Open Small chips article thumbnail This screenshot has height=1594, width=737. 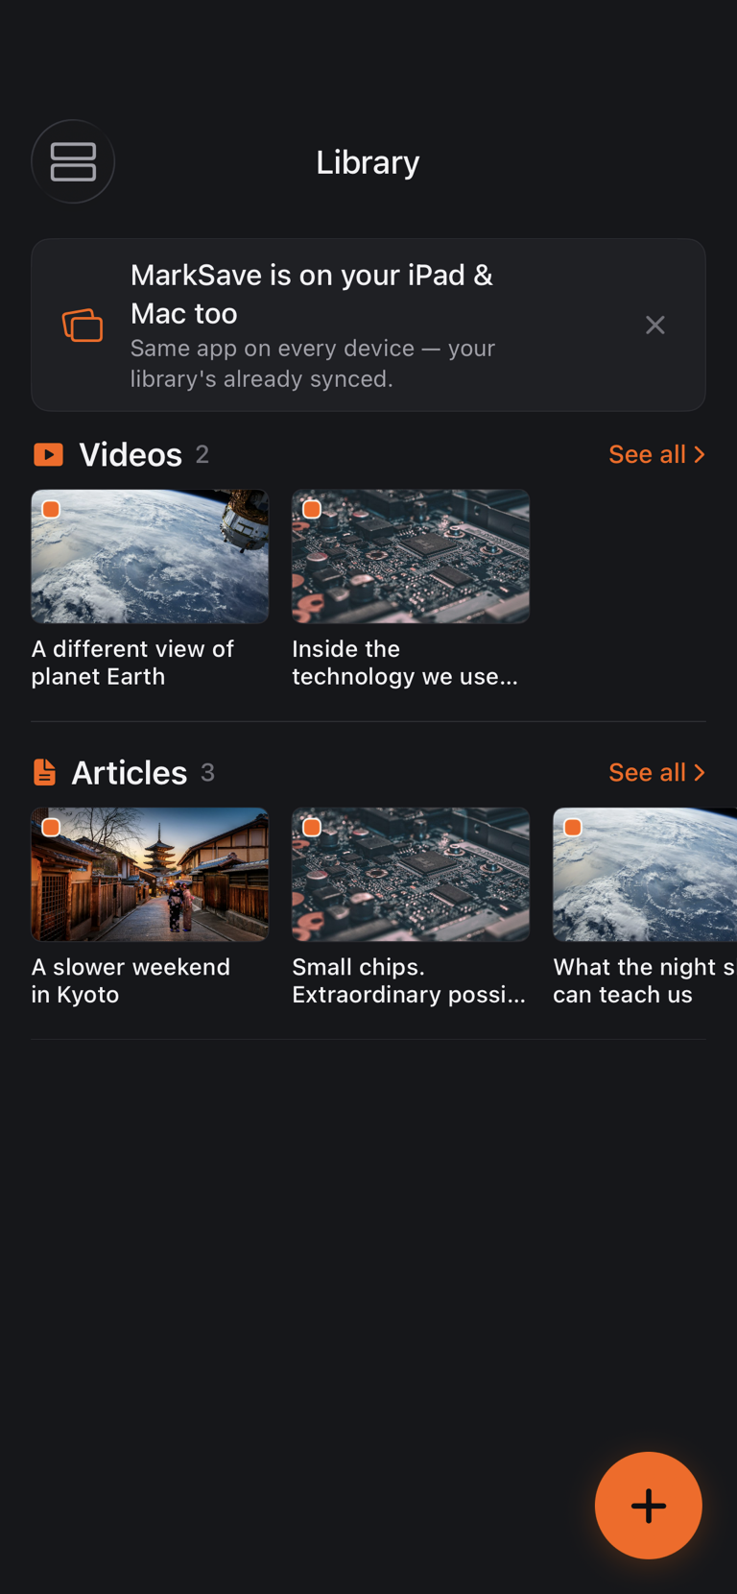(411, 875)
